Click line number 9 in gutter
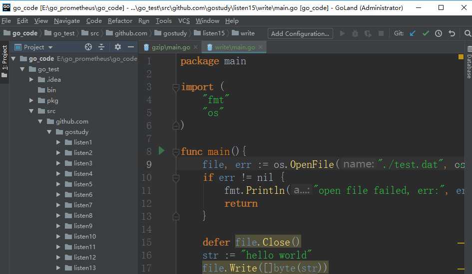The height and width of the screenshot is (274, 472). pyautogui.click(x=149, y=164)
